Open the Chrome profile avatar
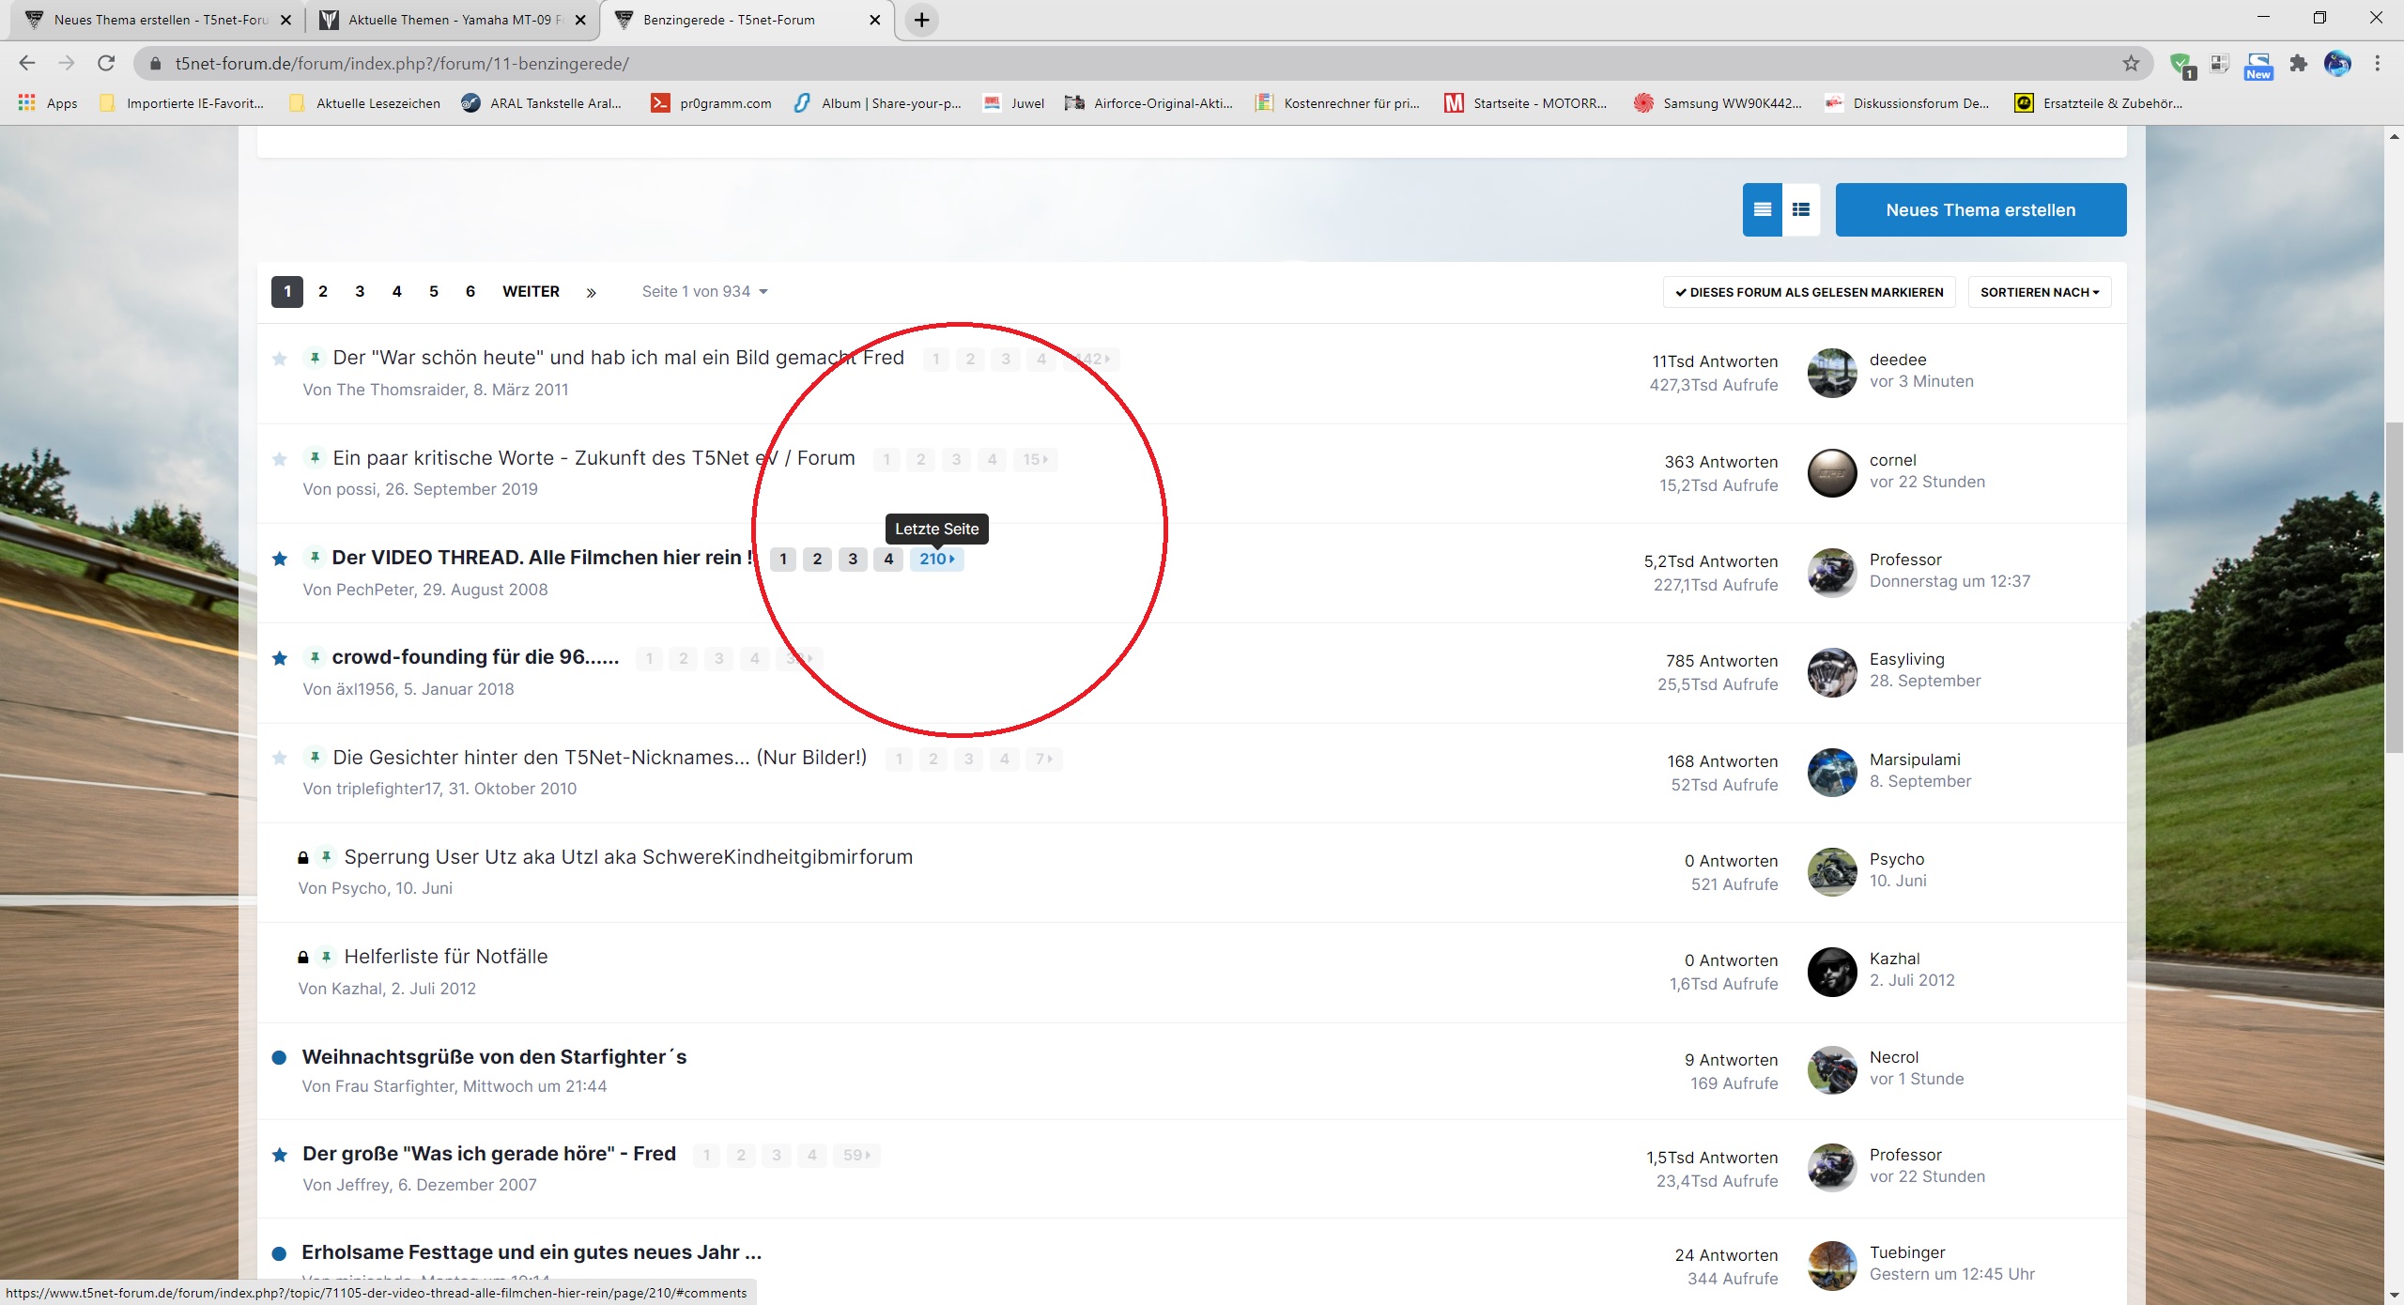The height and width of the screenshot is (1305, 2404). 2337,63
